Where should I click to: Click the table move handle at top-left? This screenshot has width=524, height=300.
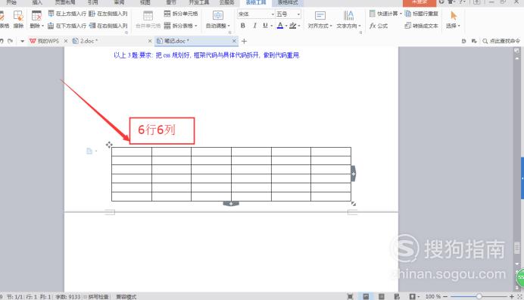click(x=109, y=145)
